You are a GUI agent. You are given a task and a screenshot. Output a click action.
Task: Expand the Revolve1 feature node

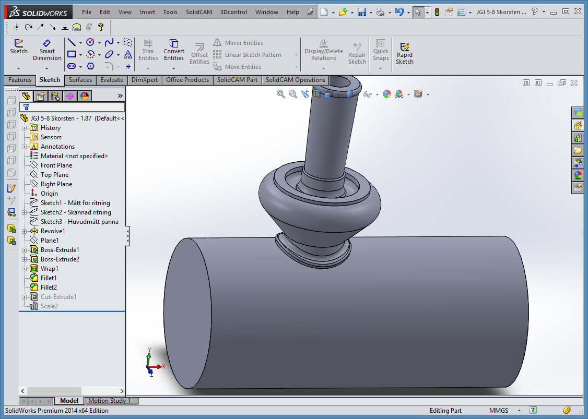coord(25,231)
